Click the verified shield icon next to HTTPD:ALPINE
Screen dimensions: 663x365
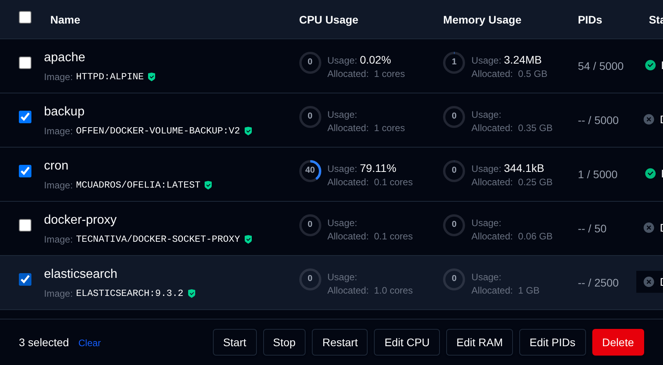[152, 77]
